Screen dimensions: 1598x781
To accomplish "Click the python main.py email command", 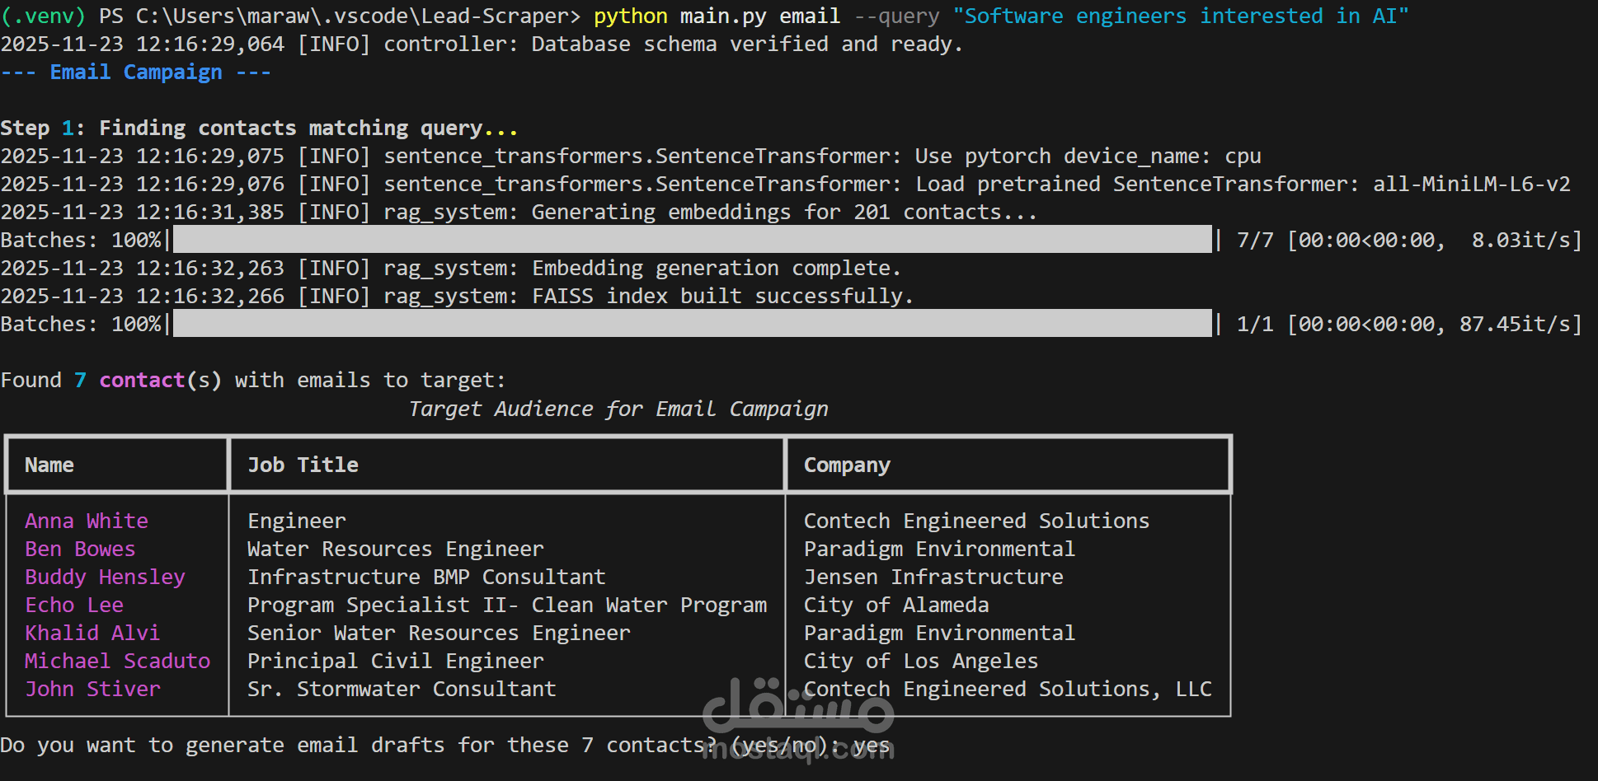I will (717, 16).
